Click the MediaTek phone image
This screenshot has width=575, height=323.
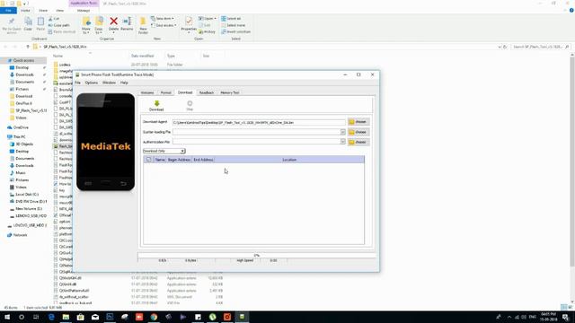tap(106, 142)
